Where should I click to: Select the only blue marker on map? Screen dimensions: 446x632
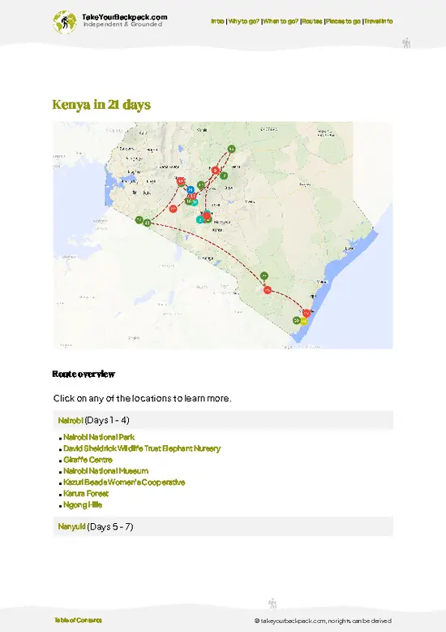coord(191,189)
